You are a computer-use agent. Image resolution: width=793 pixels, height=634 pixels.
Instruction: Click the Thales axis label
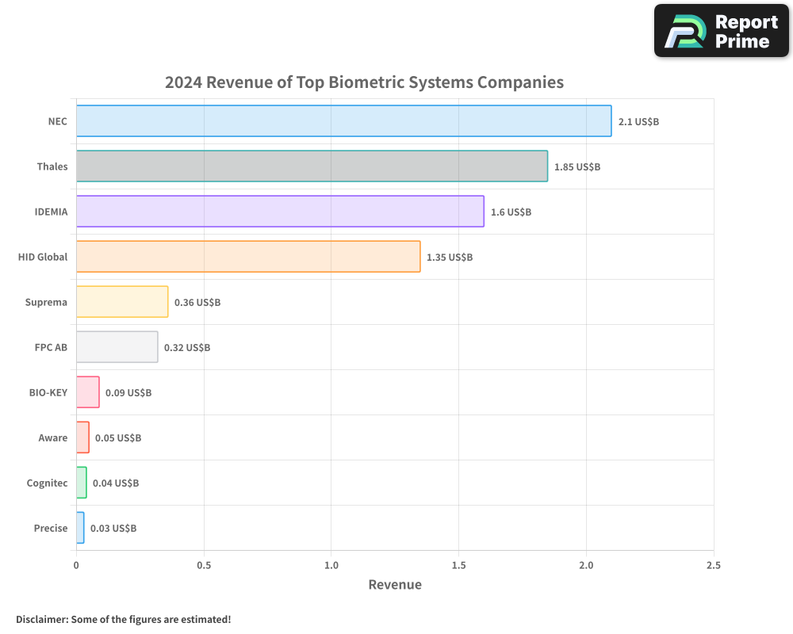click(52, 166)
